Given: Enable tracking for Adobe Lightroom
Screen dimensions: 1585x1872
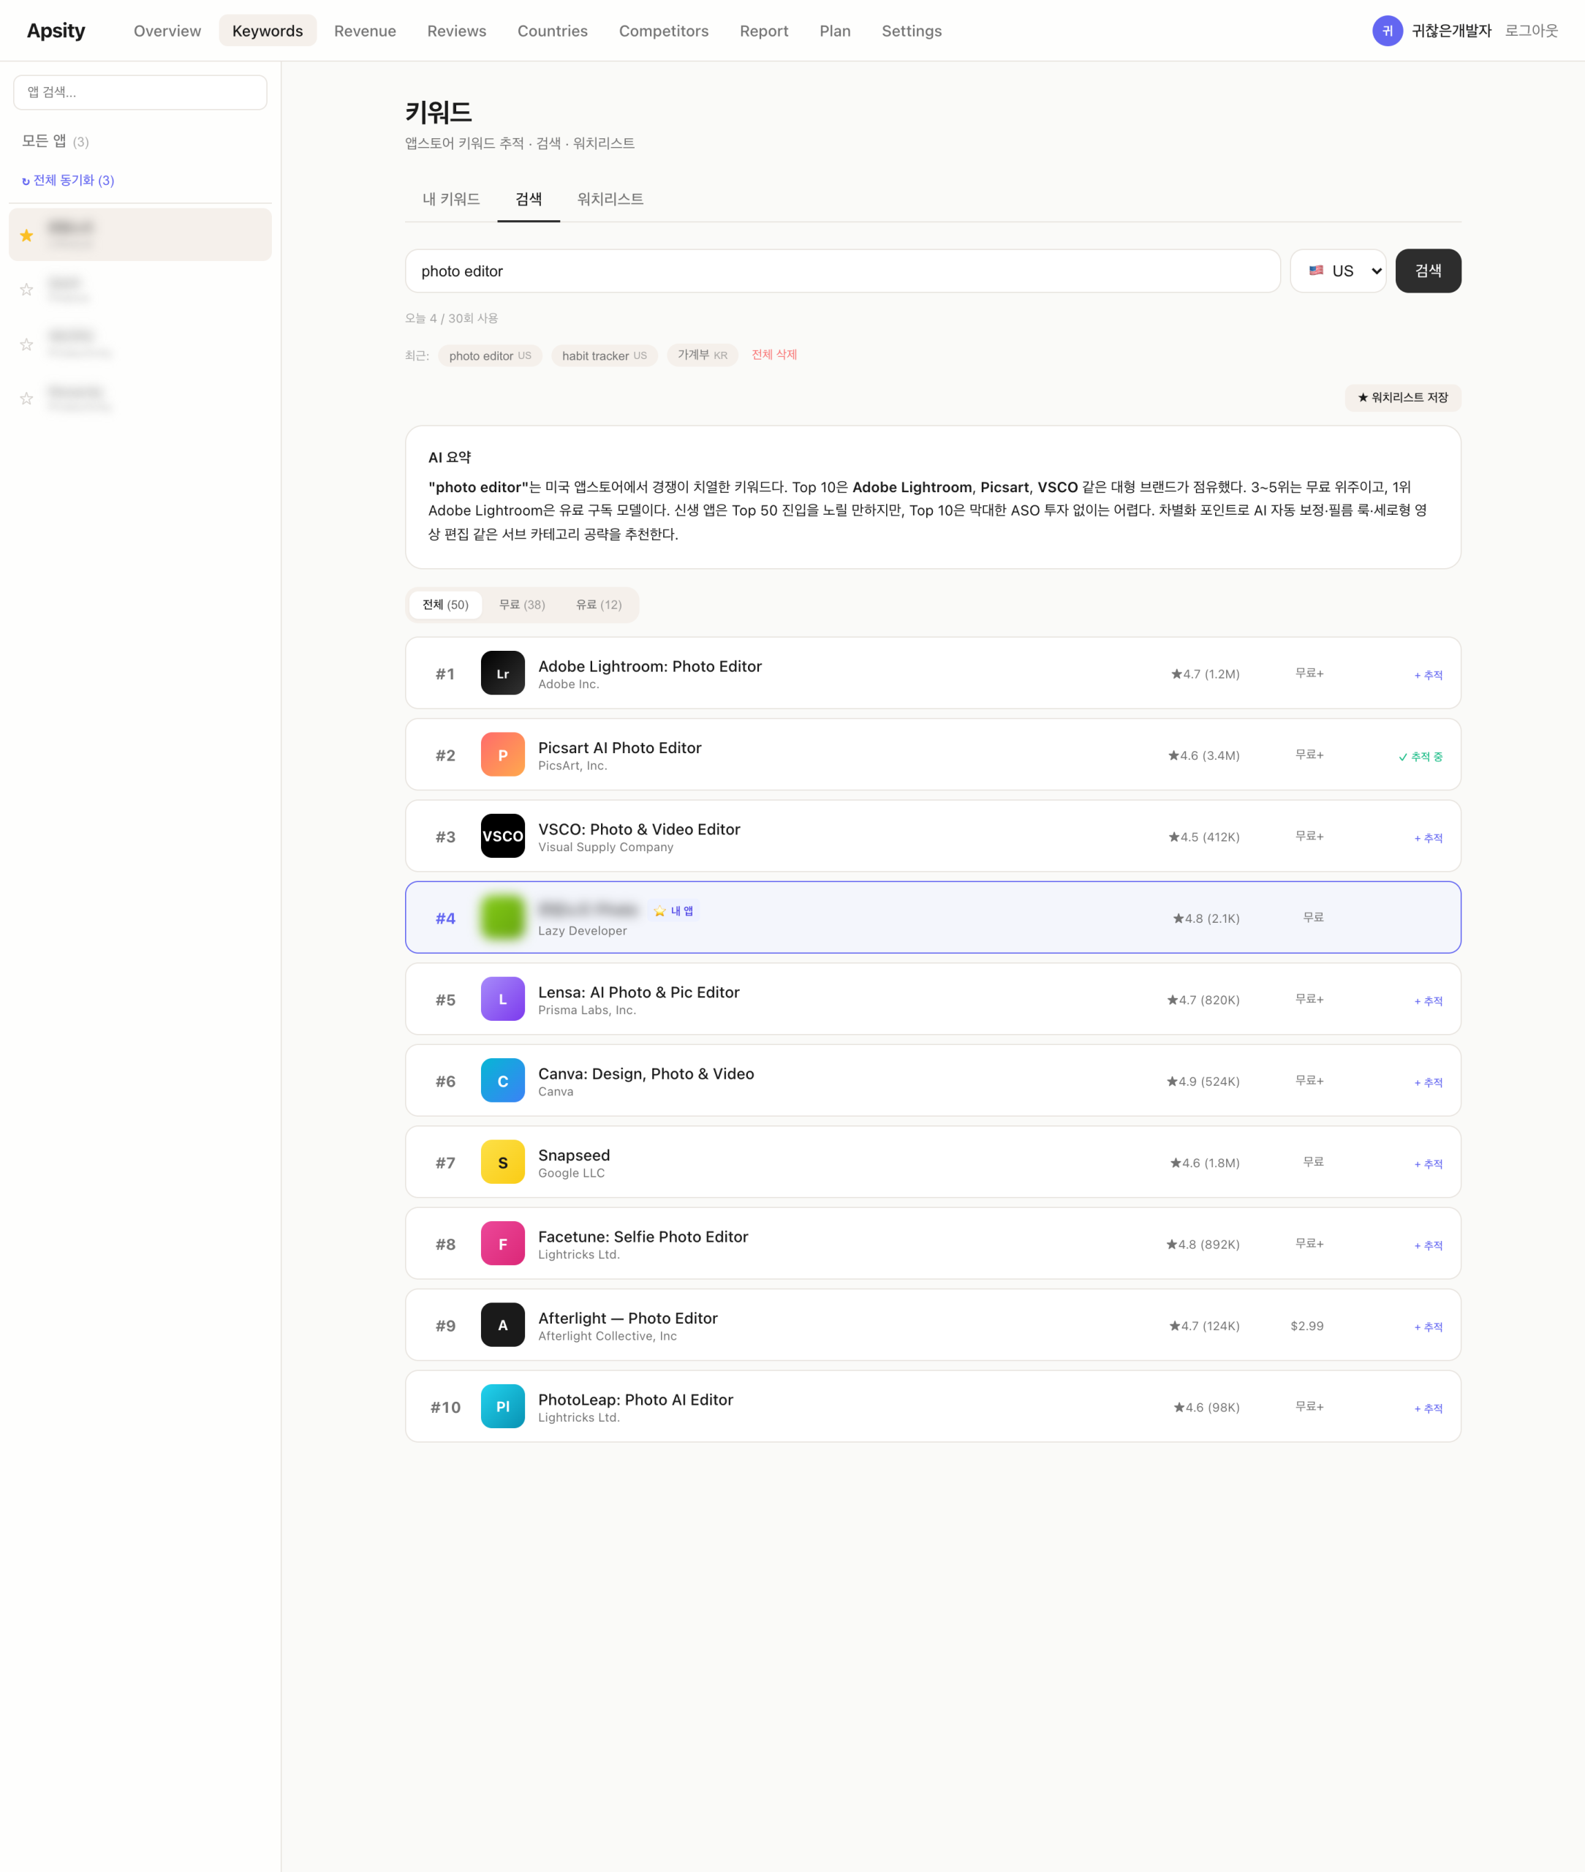Looking at the screenshot, I should tap(1428, 675).
